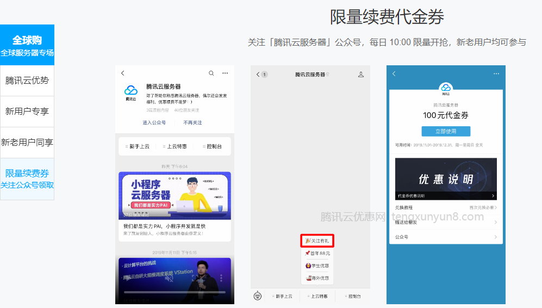Click the cloud logo on coupon card
Image resolution: width=542 pixels, height=308 pixels.
(x=446, y=89)
